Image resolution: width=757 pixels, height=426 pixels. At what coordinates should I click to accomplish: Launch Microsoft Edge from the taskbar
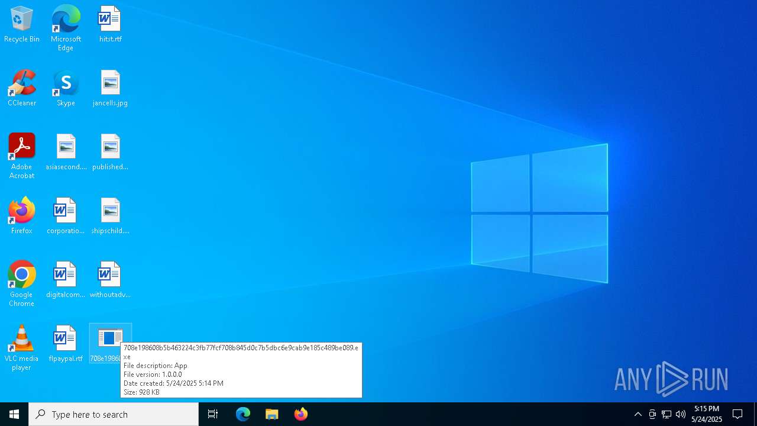point(243,414)
